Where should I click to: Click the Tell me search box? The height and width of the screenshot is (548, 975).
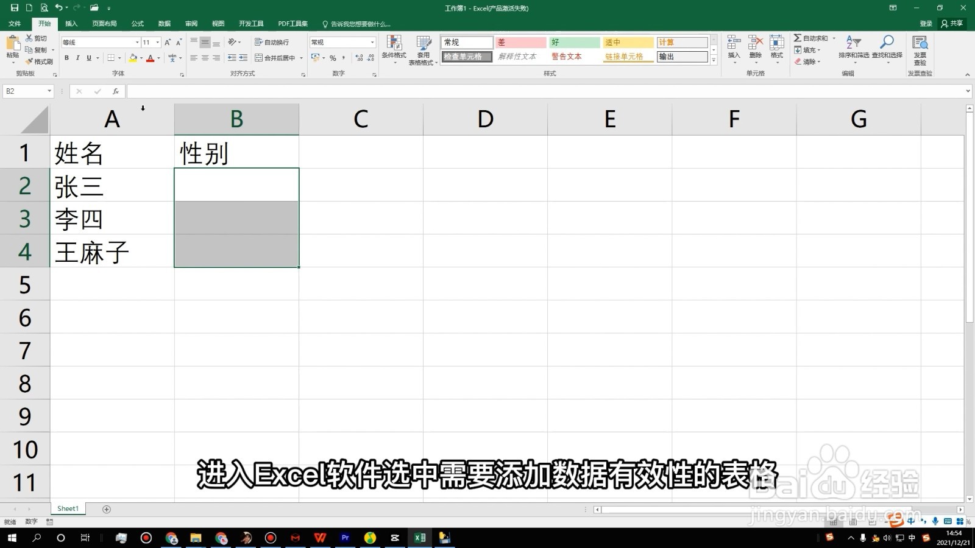(356, 24)
